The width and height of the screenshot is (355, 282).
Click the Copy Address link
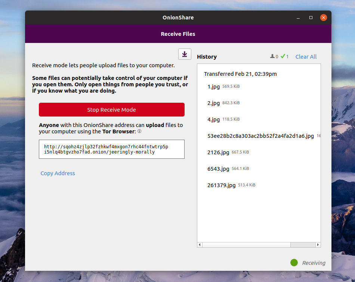[58, 173]
